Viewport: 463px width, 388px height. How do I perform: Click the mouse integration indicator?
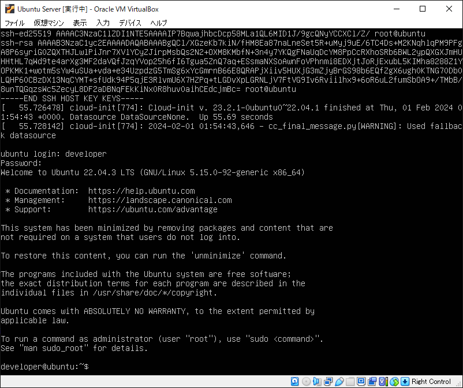[x=394, y=382]
